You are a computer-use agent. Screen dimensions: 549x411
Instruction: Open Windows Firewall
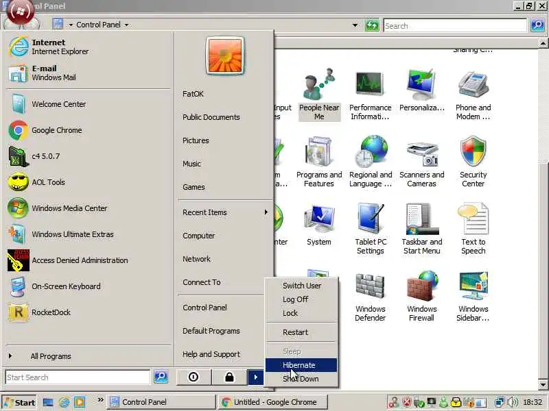pos(421,296)
